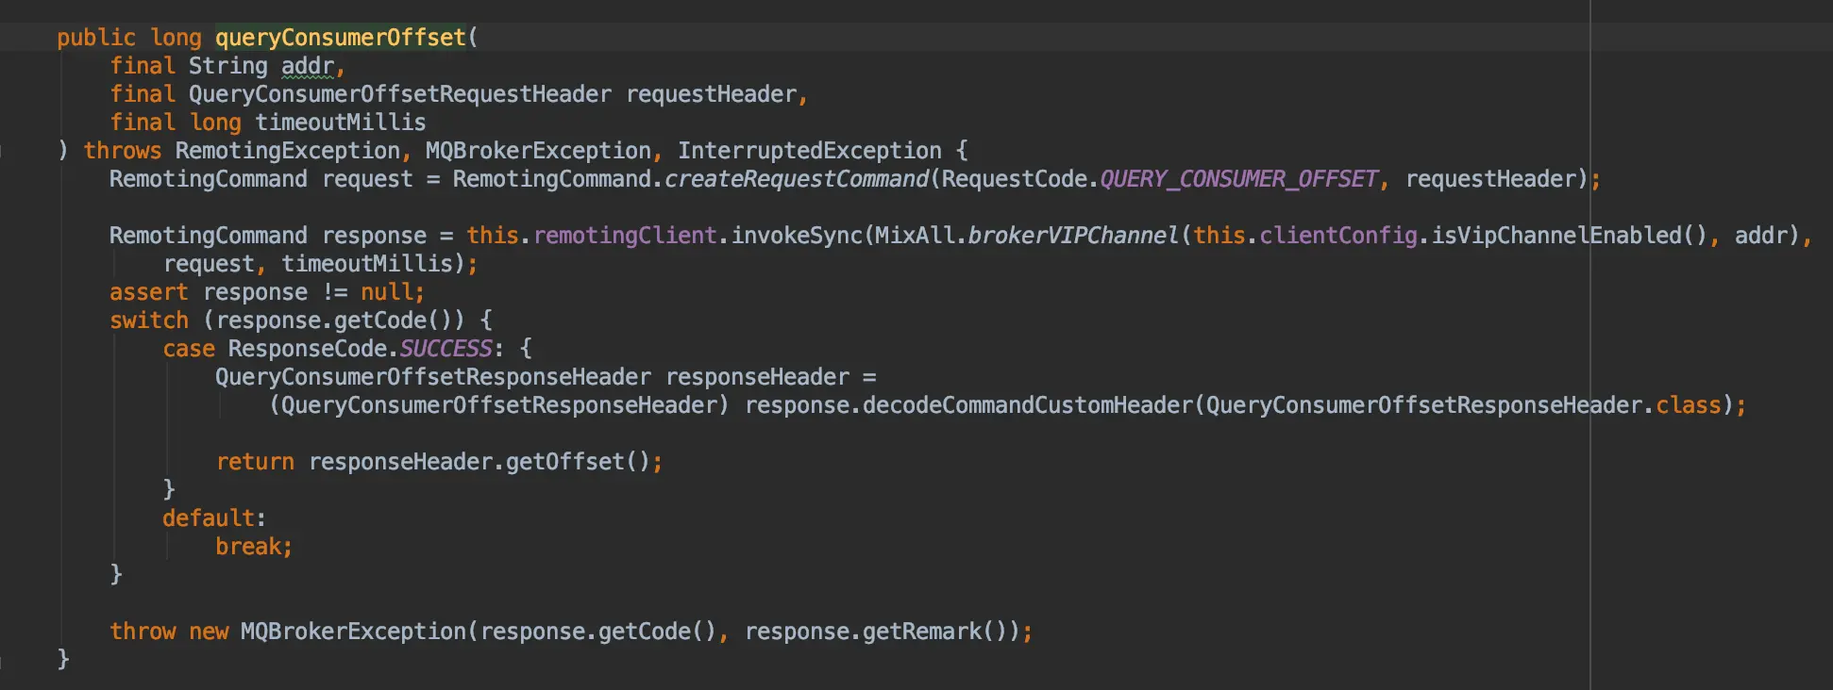This screenshot has width=1833, height=690.
Task: Click responseHeader variable declaration name
Action: click(x=758, y=377)
